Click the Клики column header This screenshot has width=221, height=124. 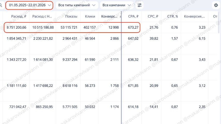90,17
